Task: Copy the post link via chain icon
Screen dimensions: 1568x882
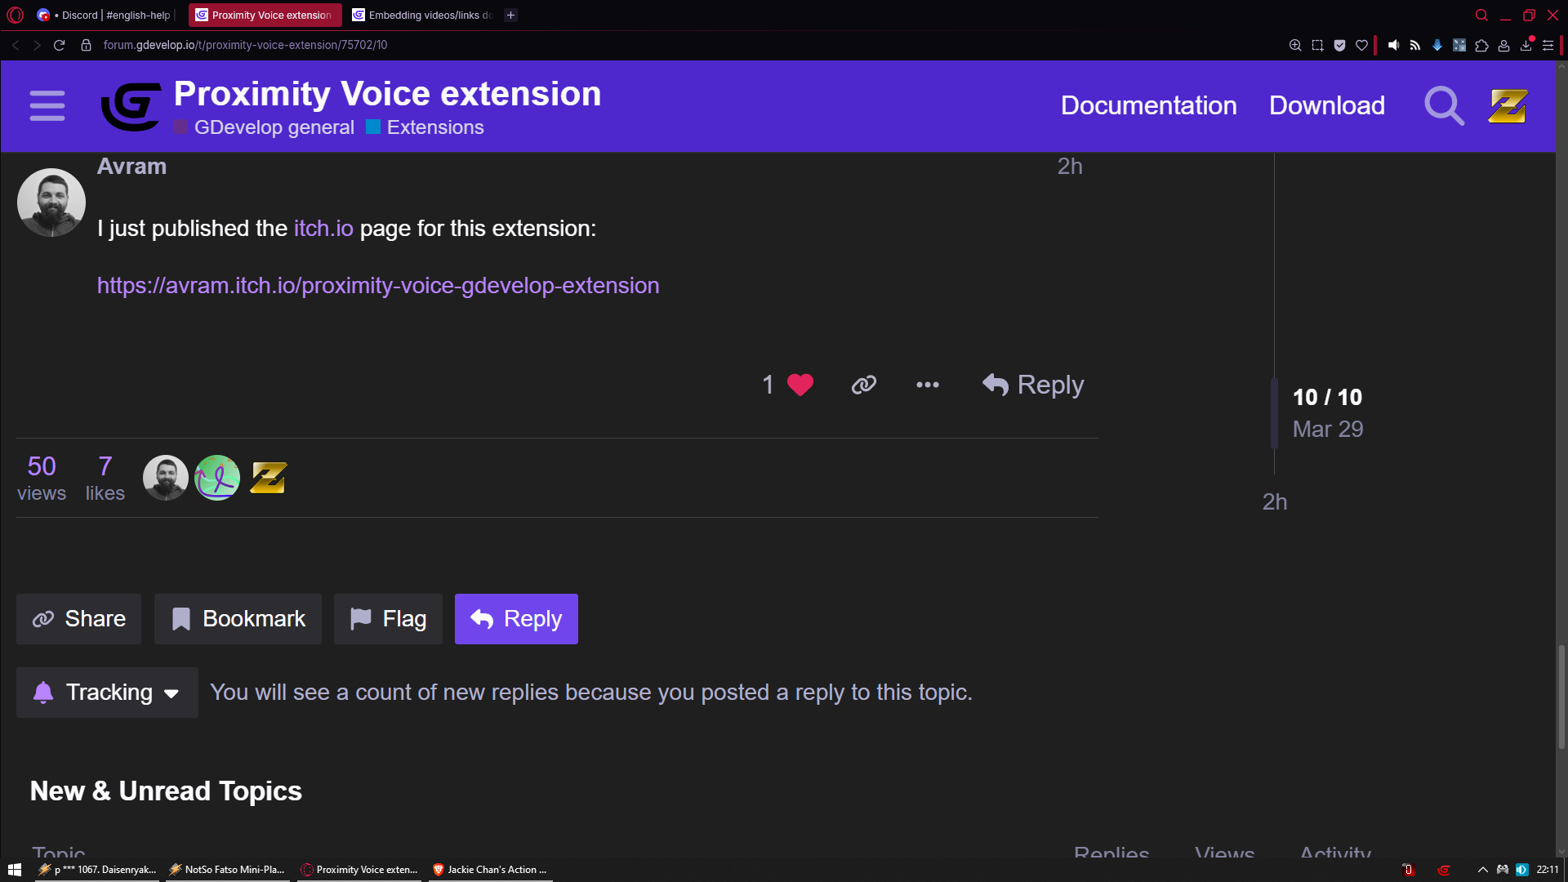Action: [863, 385]
